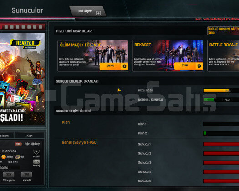Click the rank badge next to Ağır Ağabey

(x=19, y=144)
